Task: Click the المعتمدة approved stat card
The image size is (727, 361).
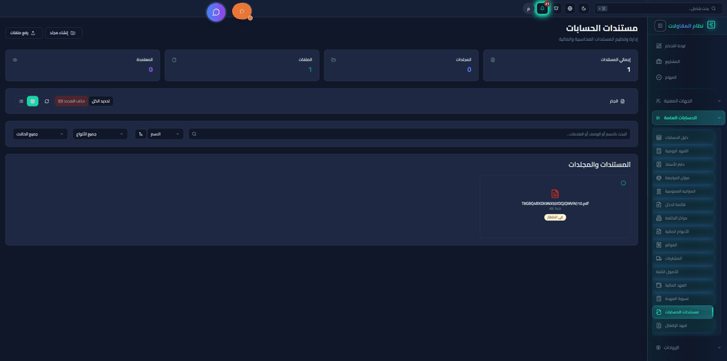Action: (x=82, y=65)
